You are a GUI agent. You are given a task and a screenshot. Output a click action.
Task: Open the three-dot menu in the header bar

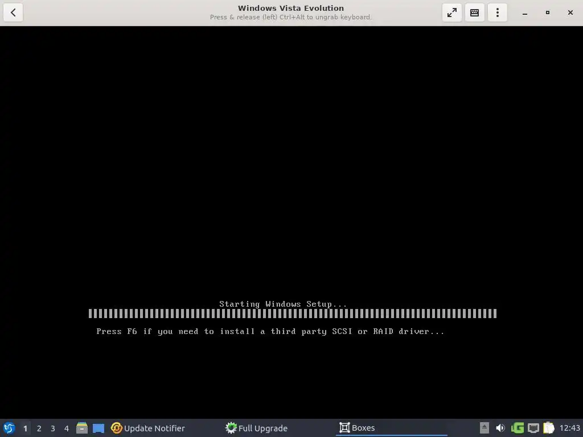(x=498, y=13)
